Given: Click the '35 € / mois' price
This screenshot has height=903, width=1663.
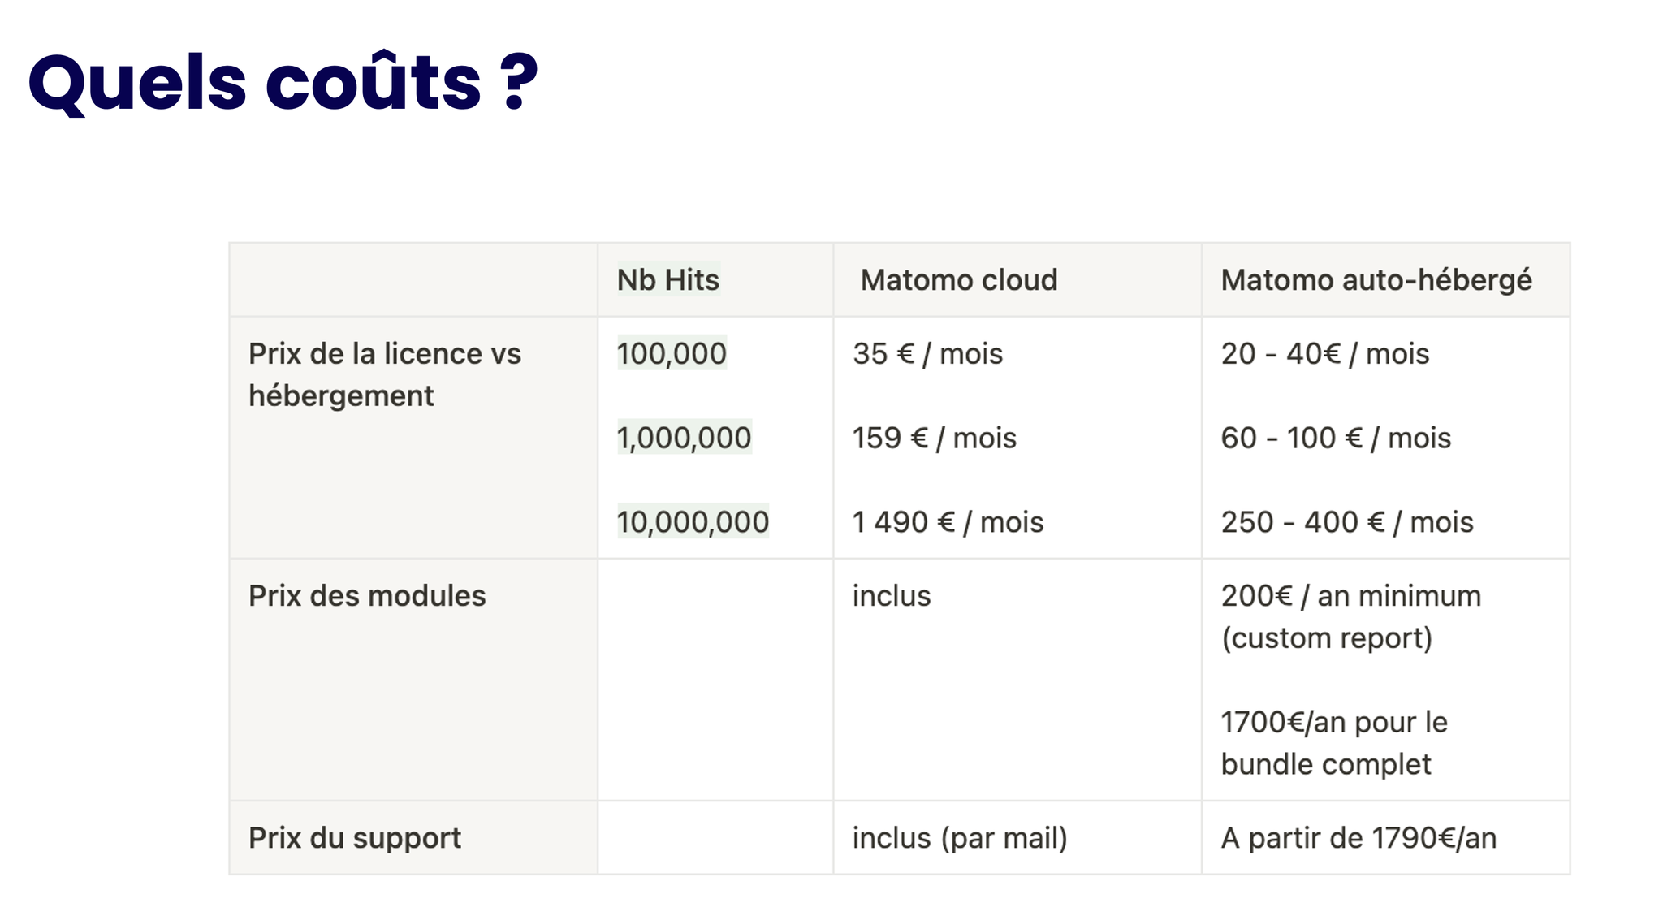Looking at the screenshot, I should (x=927, y=354).
